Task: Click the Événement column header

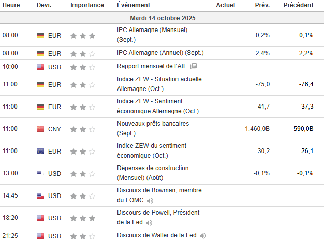Action: point(134,5)
